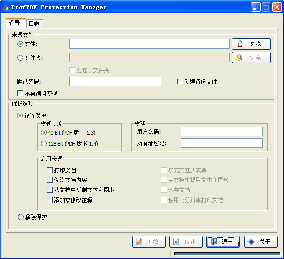The image size is (284, 259).
Task: Click the source file path input field
Action: (149, 44)
